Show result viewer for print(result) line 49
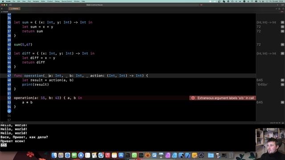Viewport: 285px width, 160px height. pyautogui.click(x=282, y=84)
